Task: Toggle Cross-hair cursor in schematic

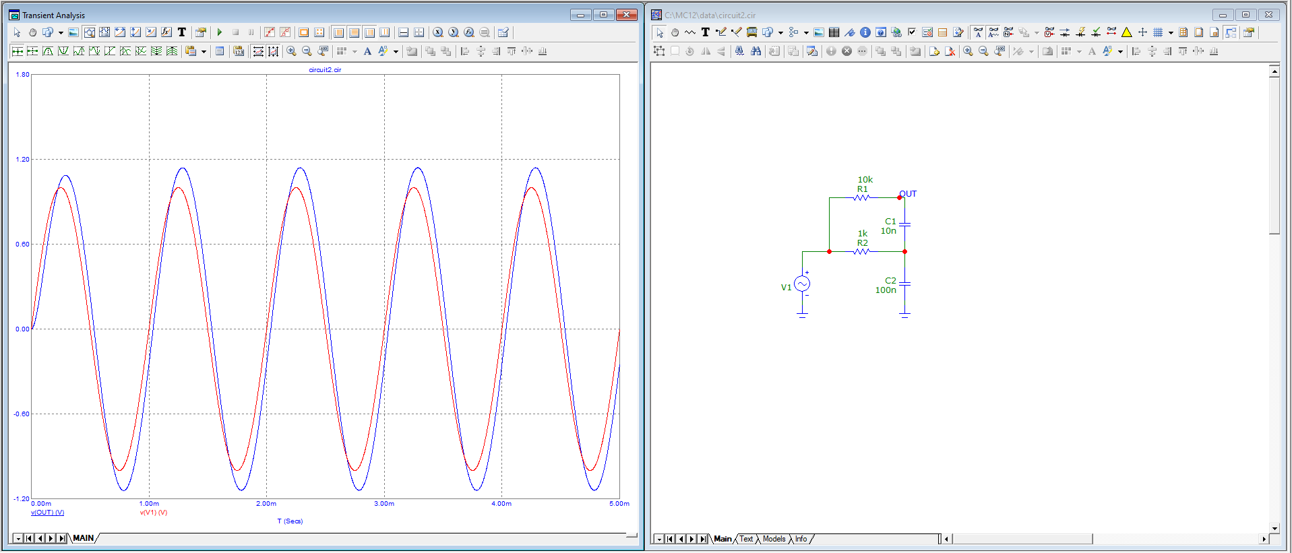Action: pos(1142,32)
